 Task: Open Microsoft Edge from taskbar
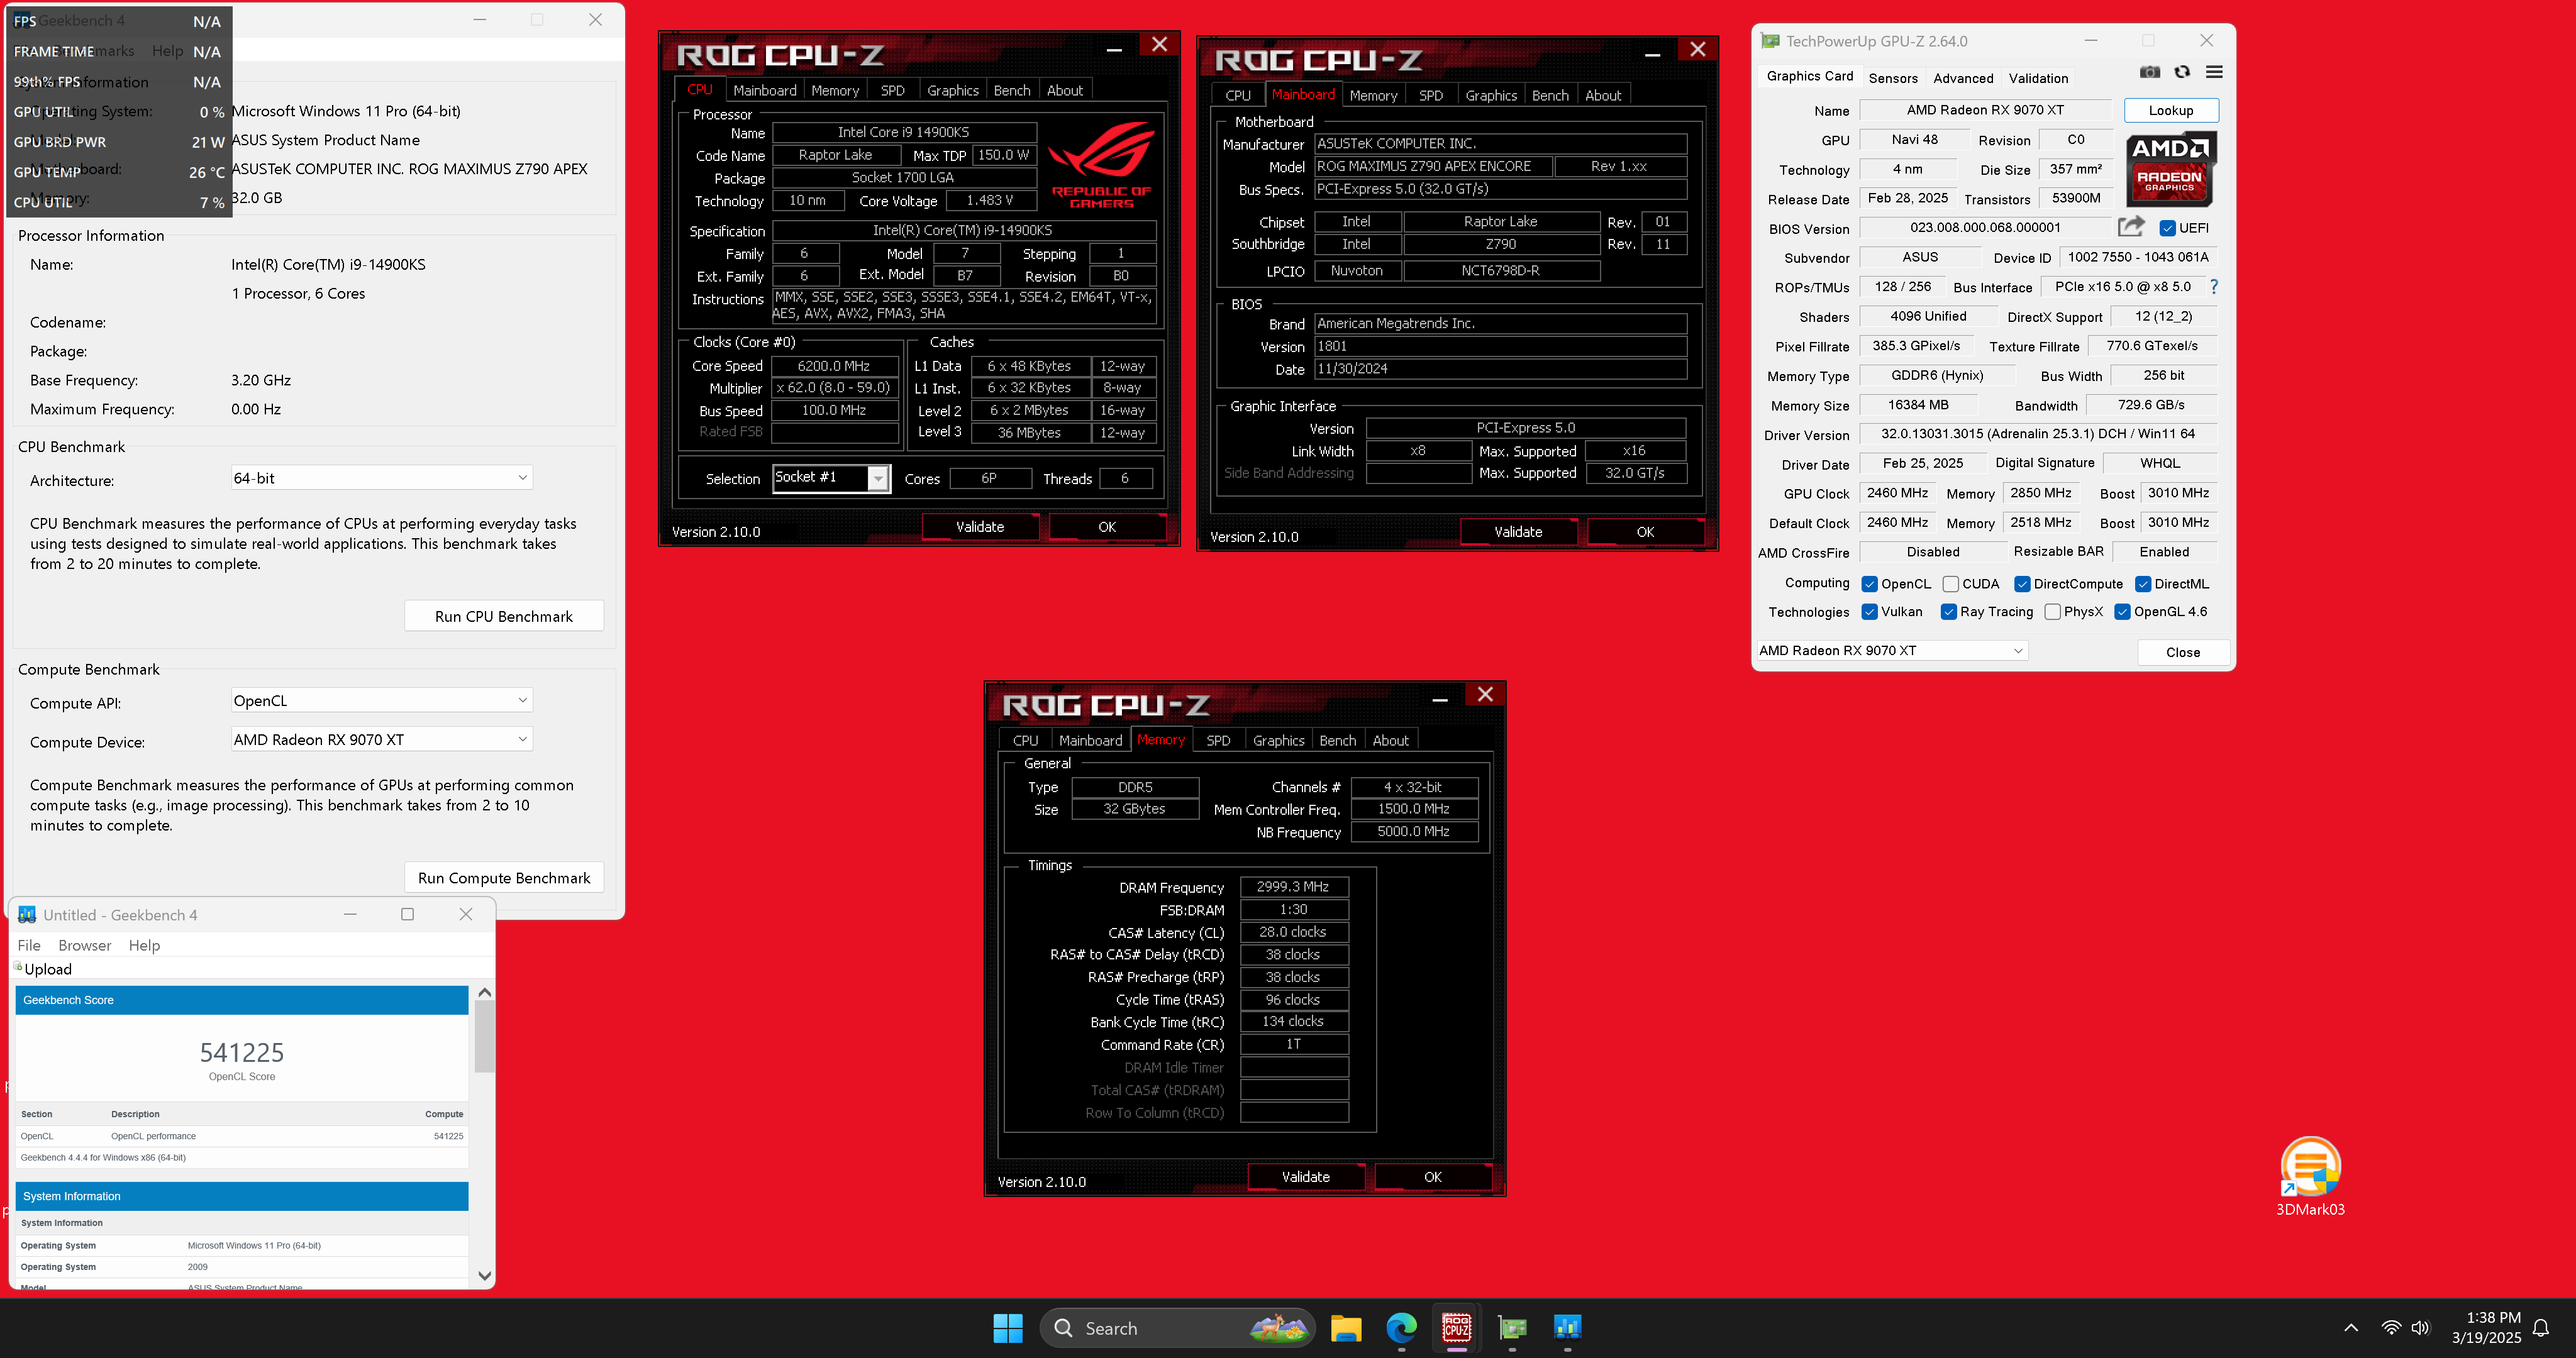(1401, 1328)
